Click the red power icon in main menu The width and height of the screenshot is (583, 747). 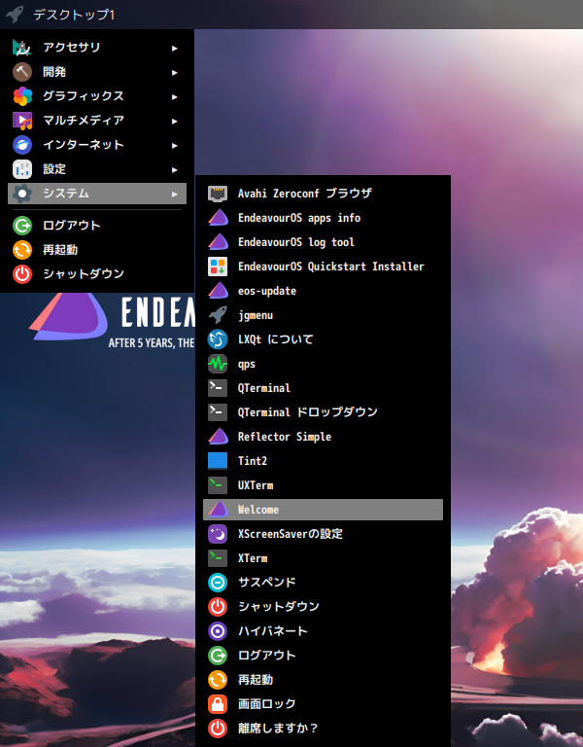tap(22, 274)
